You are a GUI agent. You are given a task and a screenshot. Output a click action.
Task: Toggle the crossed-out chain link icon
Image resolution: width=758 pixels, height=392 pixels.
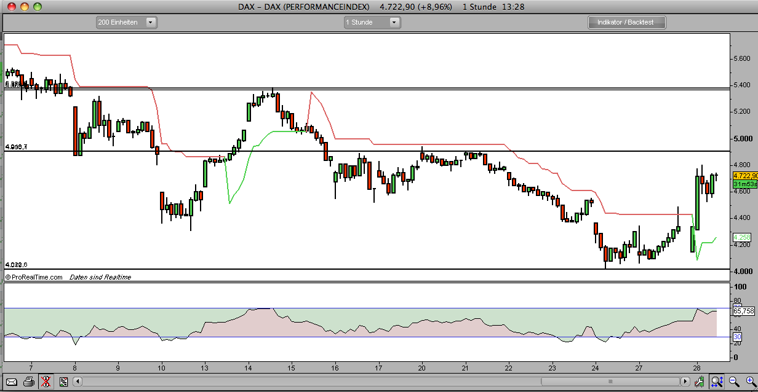pos(46,382)
